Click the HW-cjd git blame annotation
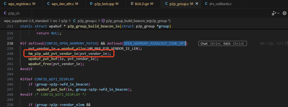Screen dimensions: 288x107 pos(274,44)
